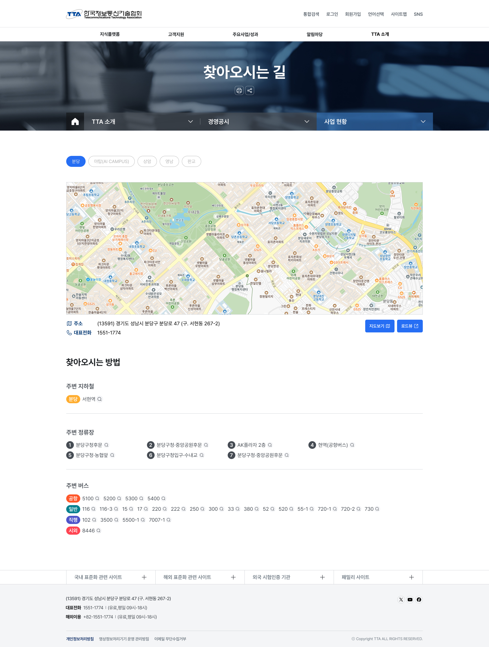Switch to 야탑(AI CAMPUS) location
The image size is (489, 647).
[111, 161]
